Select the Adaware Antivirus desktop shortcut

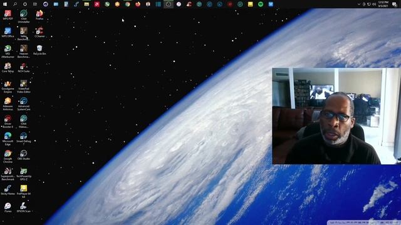[8, 104]
